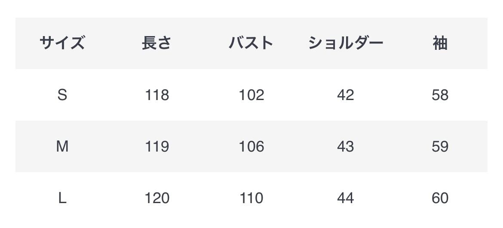Click the バスト column header
This screenshot has width=503, height=228.
click(x=251, y=43)
